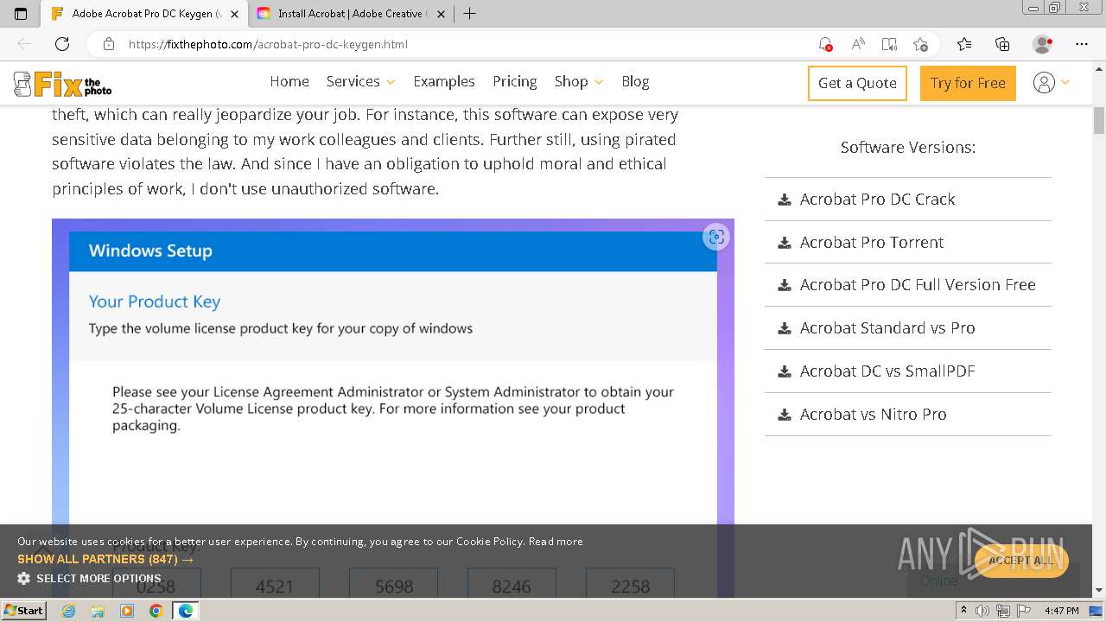Close the Install Acrobat tab
The width and height of the screenshot is (1106, 622).
(x=441, y=14)
